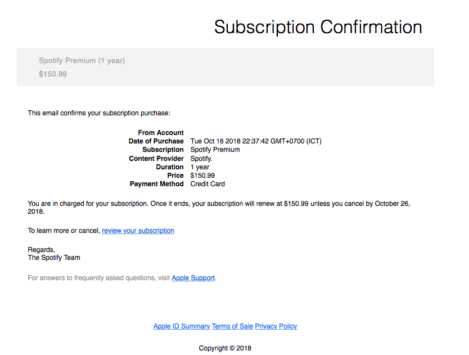
Task: Open the Privacy Policy link
Action: (x=276, y=326)
